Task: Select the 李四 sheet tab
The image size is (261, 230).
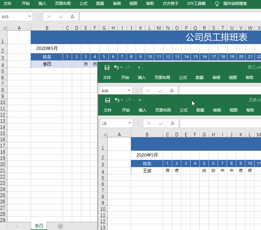Action: pyautogui.click(x=38, y=225)
